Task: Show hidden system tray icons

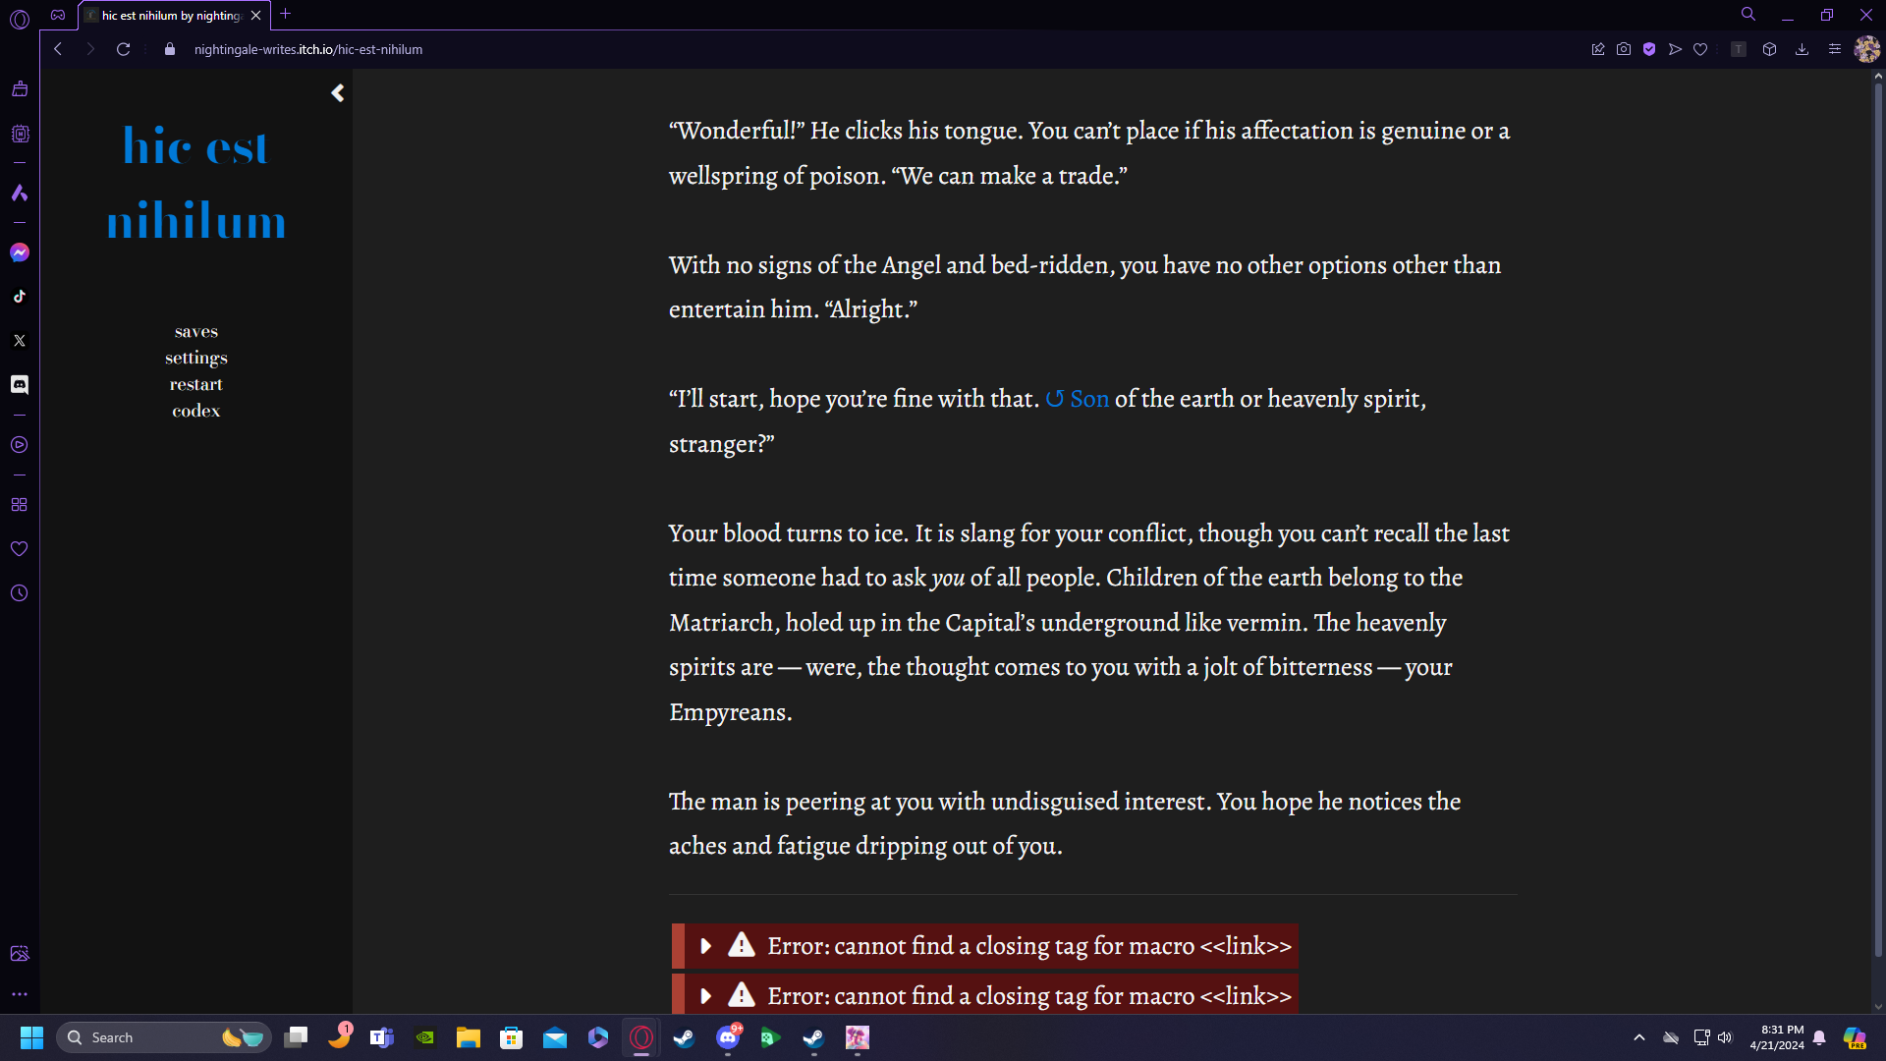Action: 1638,1037
